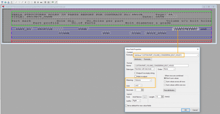
Task: Open the Formula combo box dropdown
Action: point(197,55)
